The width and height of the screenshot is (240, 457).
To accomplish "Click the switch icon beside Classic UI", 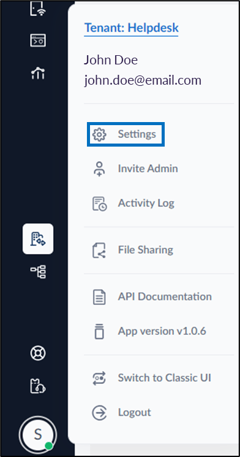I will click(x=99, y=378).
